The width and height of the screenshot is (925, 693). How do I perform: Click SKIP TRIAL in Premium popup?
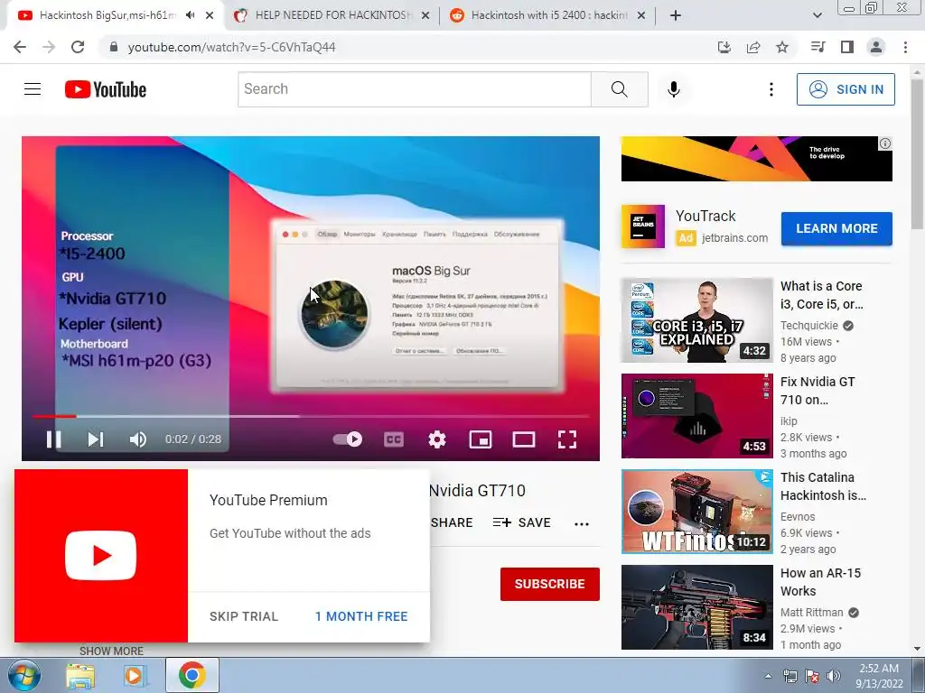244,616
